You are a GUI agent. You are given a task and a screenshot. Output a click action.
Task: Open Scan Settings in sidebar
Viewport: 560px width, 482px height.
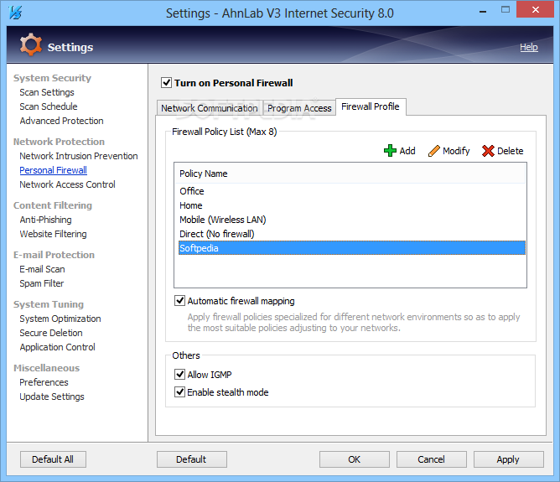[47, 92]
